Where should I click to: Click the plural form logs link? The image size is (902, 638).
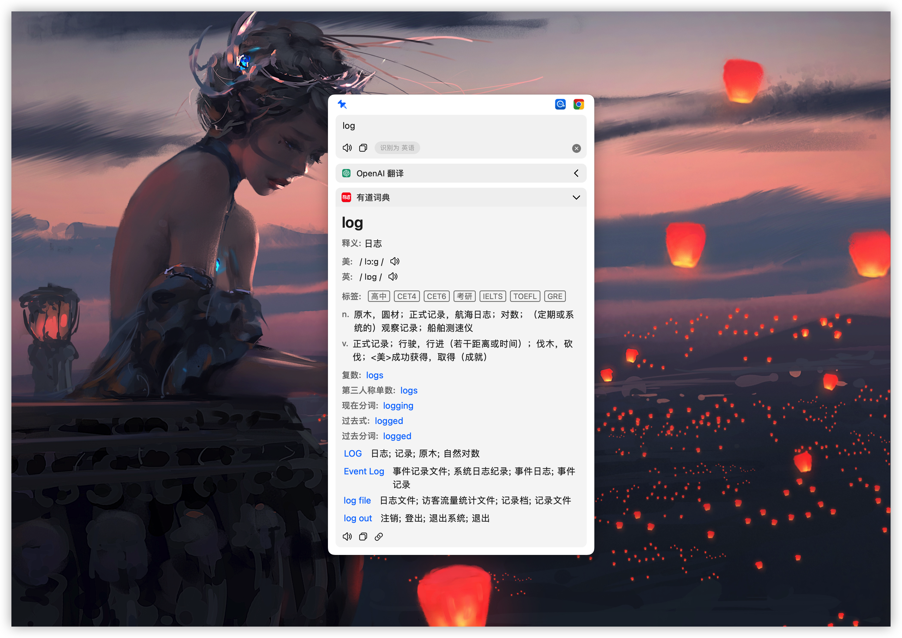[374, 375]
